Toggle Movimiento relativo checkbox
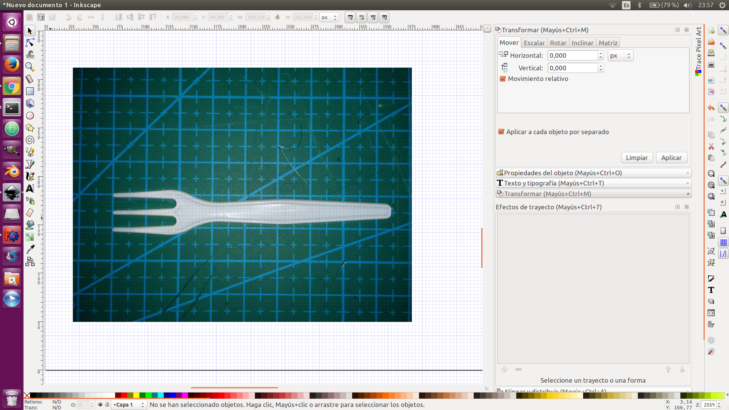 coord(503,79)
